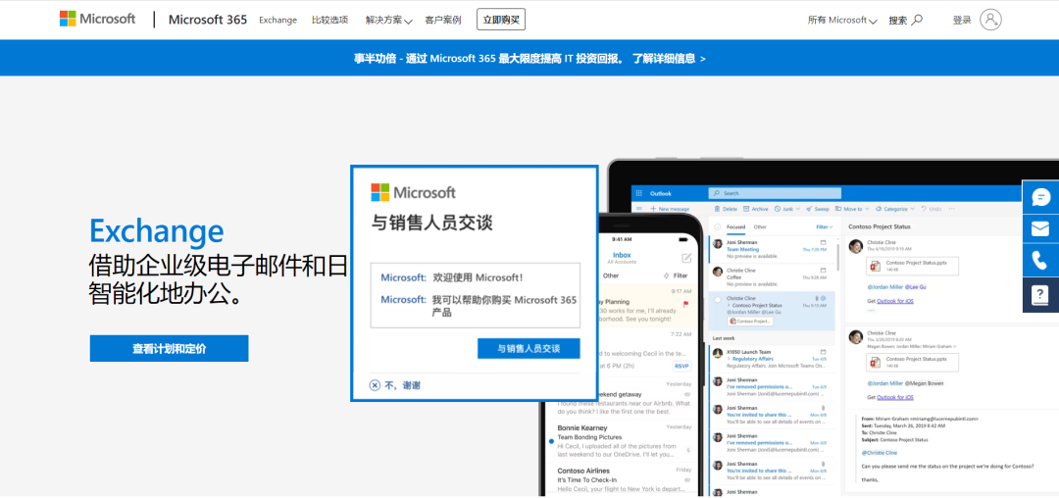Go to the 客户案例 page
This screenshot has width=1059, height=498.
443,21
